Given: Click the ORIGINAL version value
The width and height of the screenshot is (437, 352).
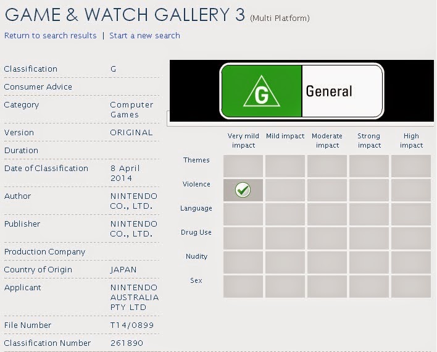Looking at the screenshot, I should point(131,133).
